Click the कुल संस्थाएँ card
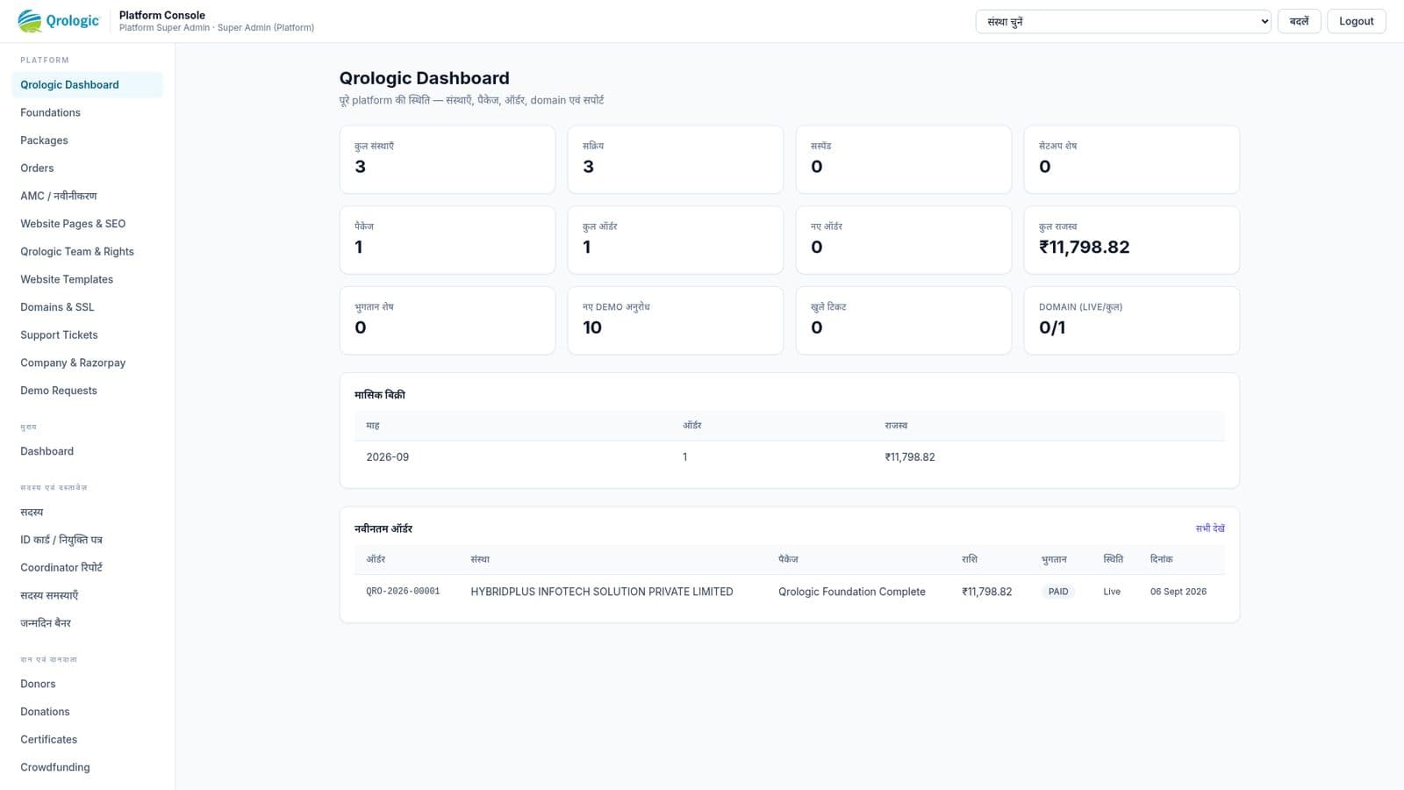The width and height of the screenshot is (1404, 790). pyautogui.click(x=448, y=160)
